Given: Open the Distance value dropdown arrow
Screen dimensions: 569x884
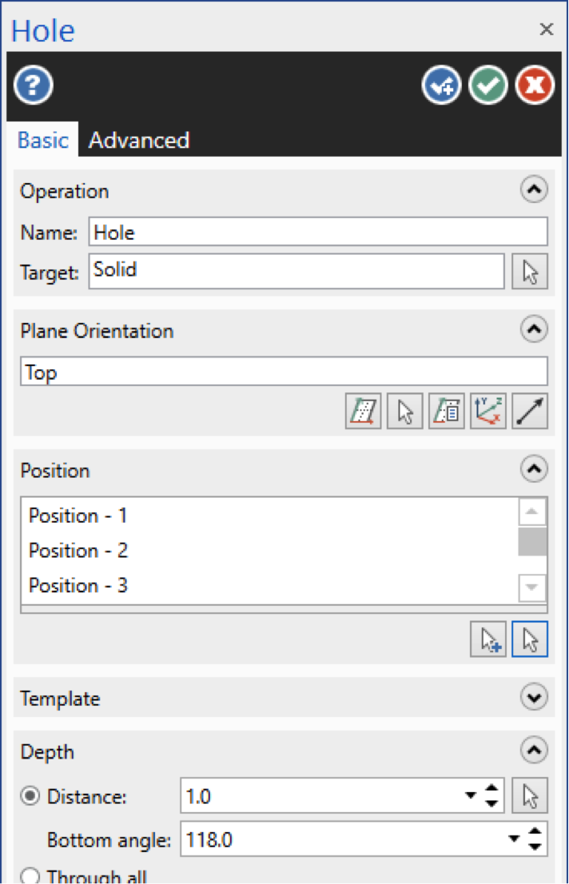Looking at the screenshot, I should point(471,795).
